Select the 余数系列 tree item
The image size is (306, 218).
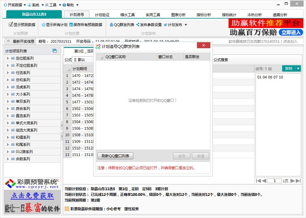pos(23,159)
